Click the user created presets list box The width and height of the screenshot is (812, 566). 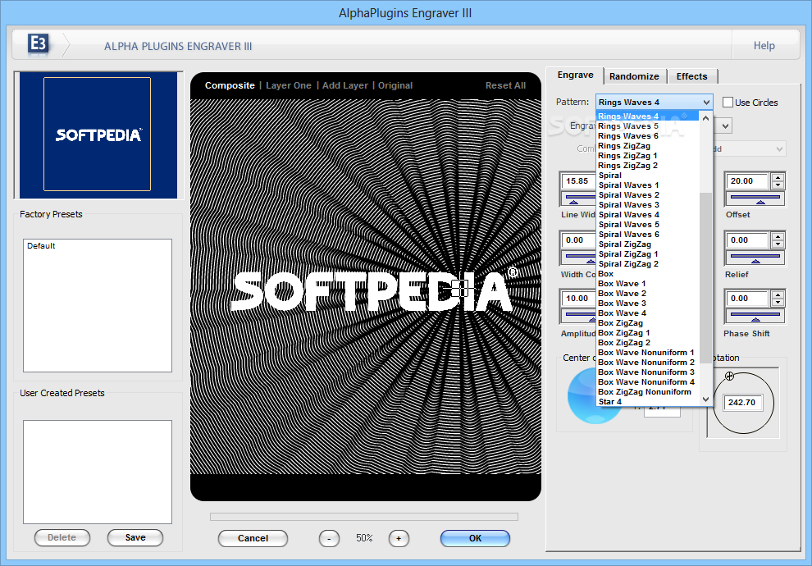tap(98, 472)
